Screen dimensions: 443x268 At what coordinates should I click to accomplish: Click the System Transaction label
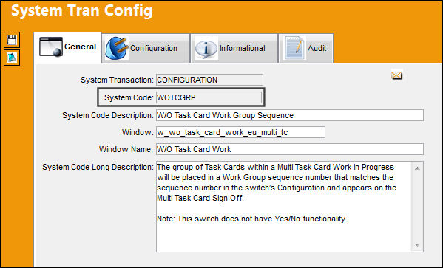[x=117, y=80]
